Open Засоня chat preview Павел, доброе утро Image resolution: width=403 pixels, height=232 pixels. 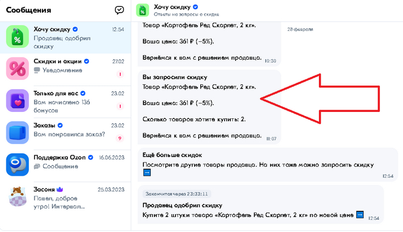coord(59,203)
